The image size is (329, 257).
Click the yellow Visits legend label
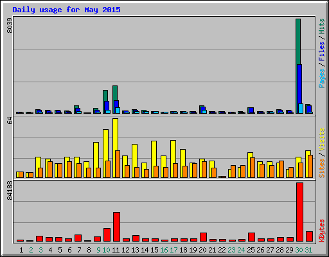tap(321, 139)
